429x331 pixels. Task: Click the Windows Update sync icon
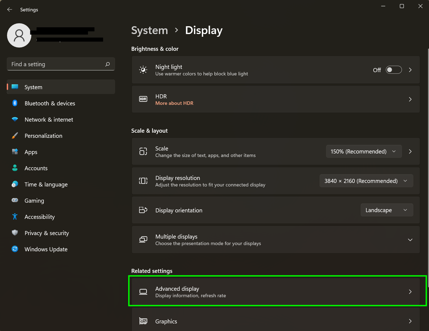pyautogui.click(x=15, y=249)
